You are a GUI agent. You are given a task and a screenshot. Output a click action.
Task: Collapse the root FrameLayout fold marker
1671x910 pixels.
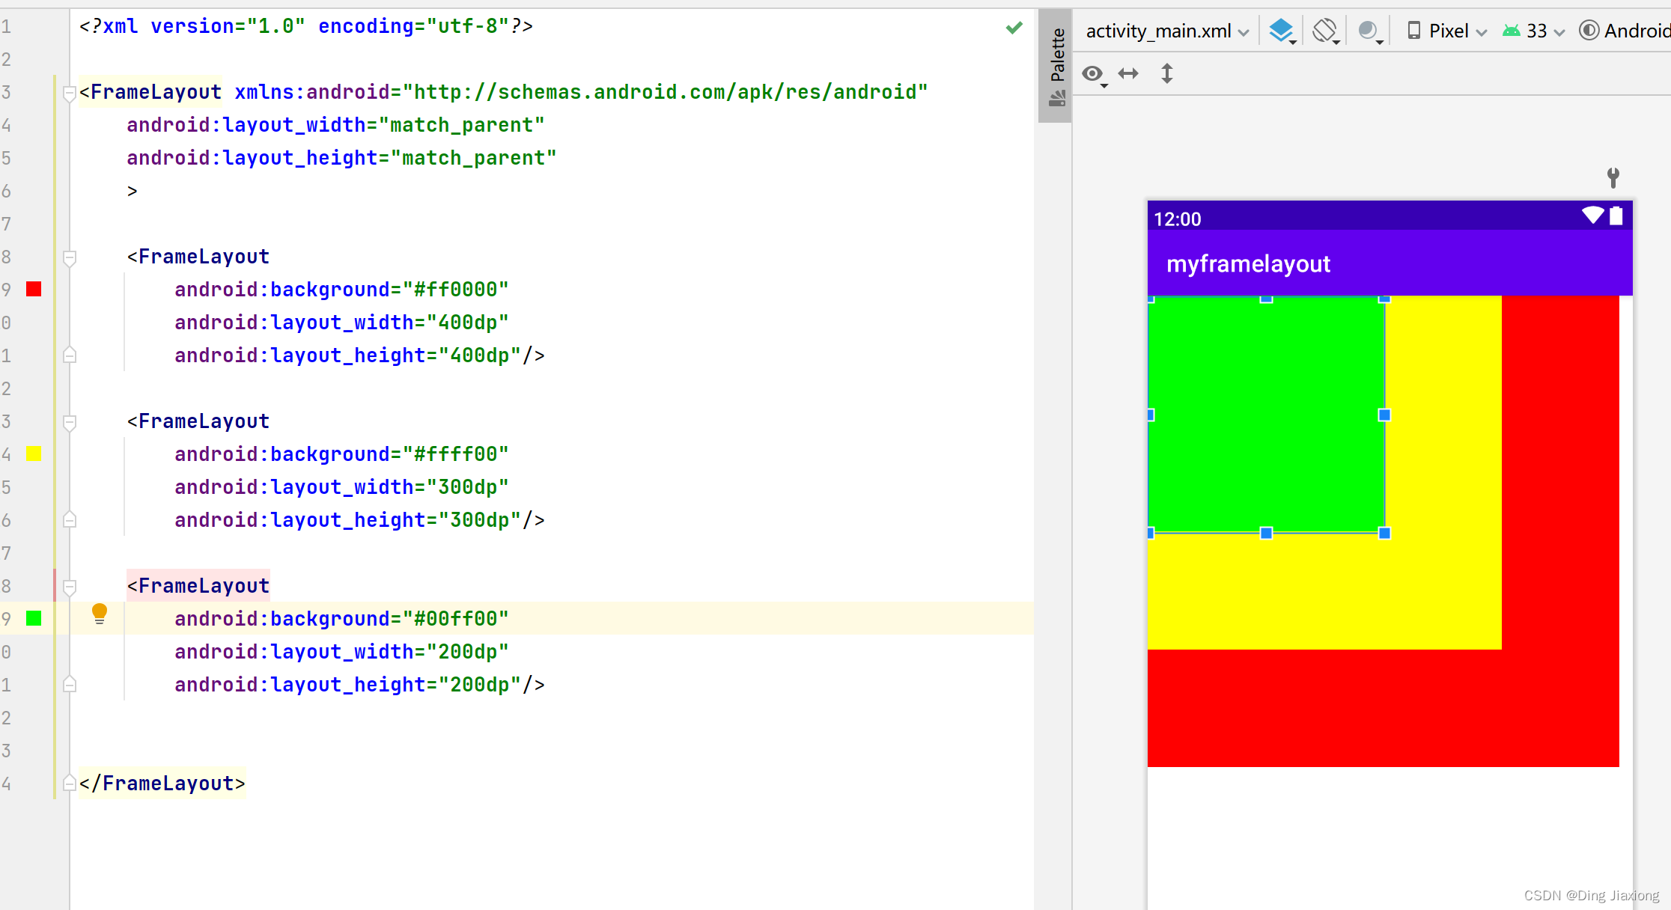70,94
